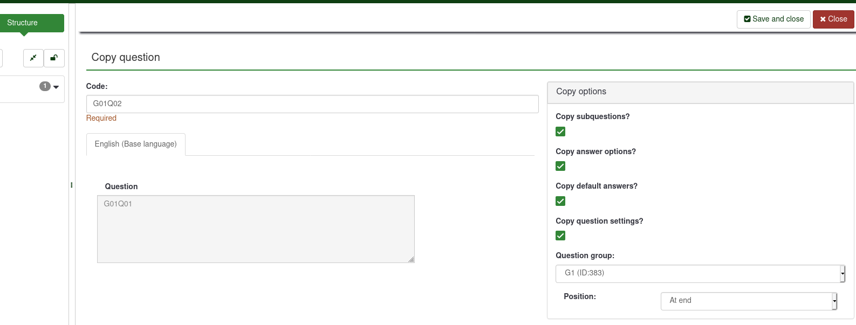
Task: Click into the Code input field
Action: pyautogui.click(x=312, y=104)
